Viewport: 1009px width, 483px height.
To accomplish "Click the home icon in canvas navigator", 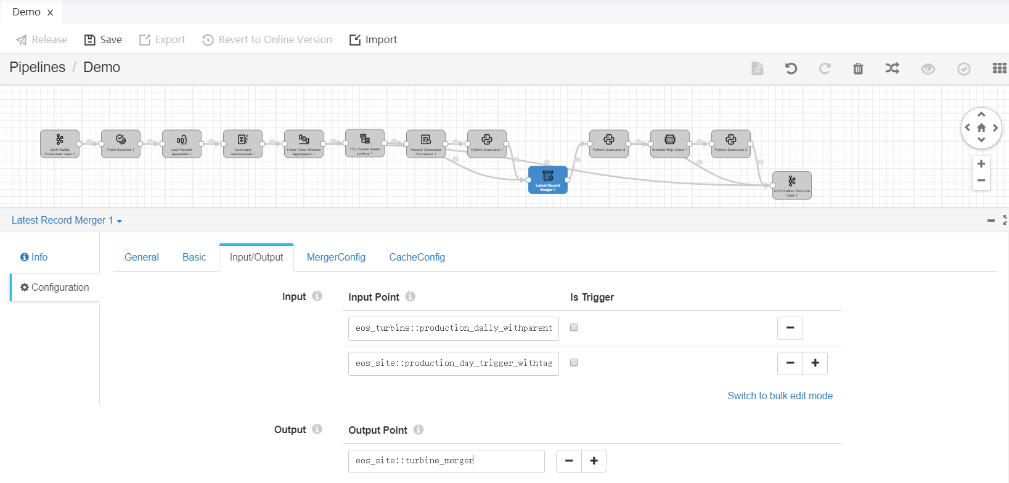I will coord(981,128).
